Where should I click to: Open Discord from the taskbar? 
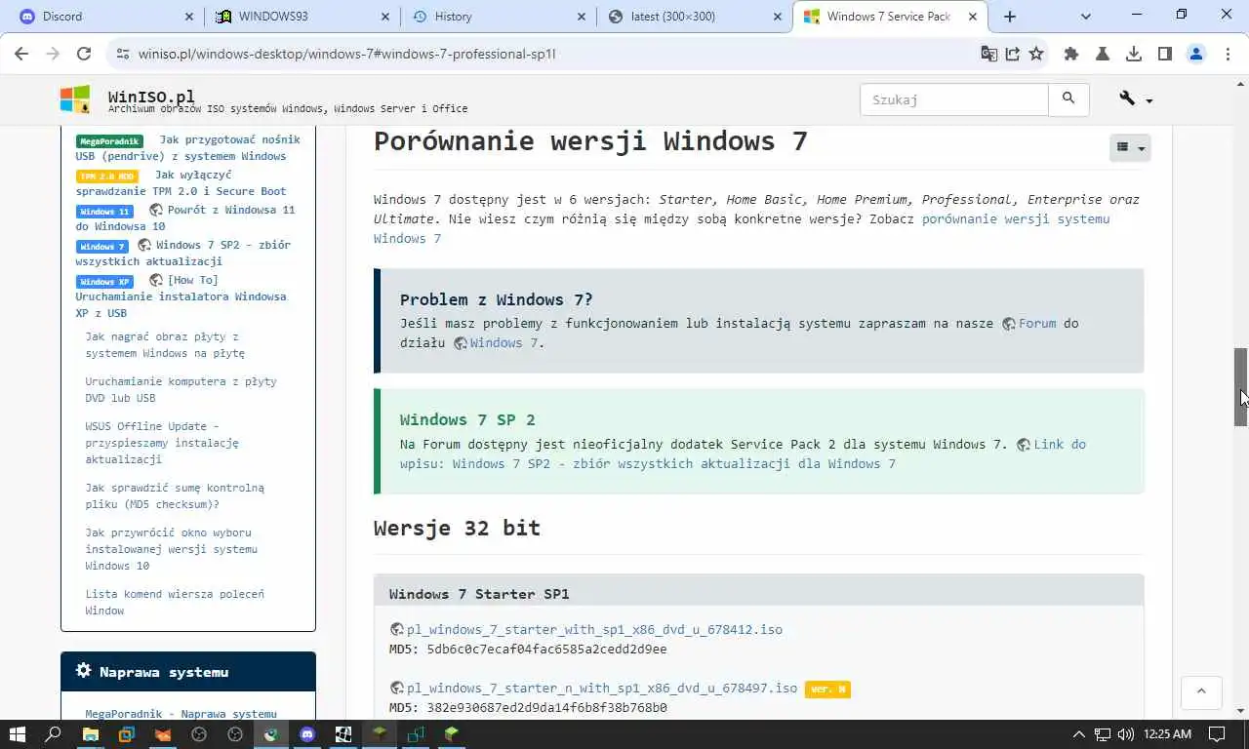pos(307,733)
